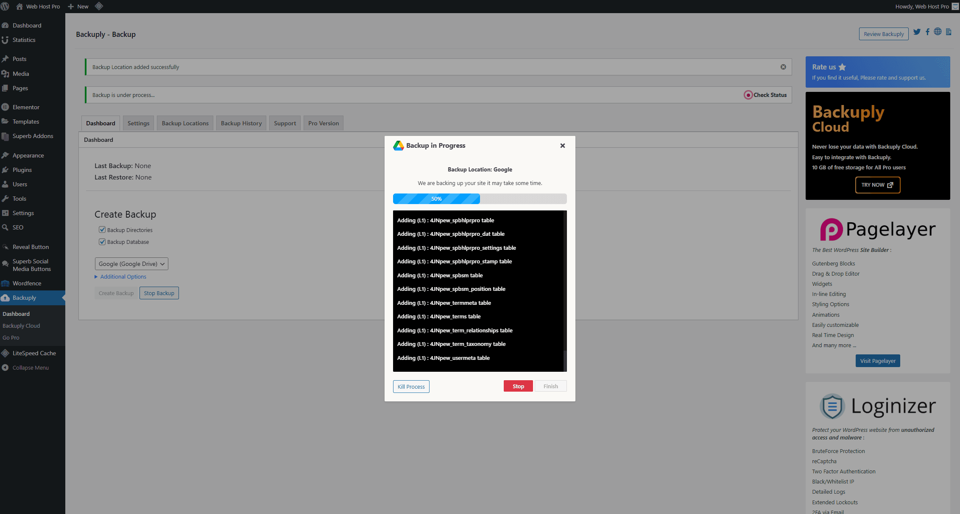Click the Twitter bird icon in header
Image resolution: width=960 pixels, height=514 pixels.
tap(917, 32)
